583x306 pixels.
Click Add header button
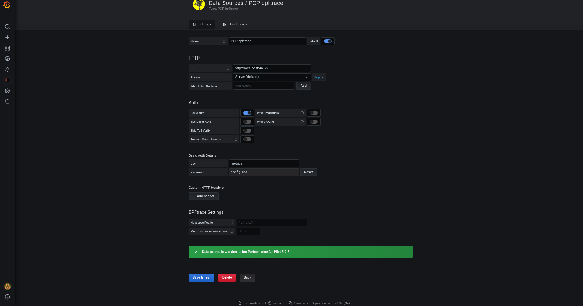203,196
